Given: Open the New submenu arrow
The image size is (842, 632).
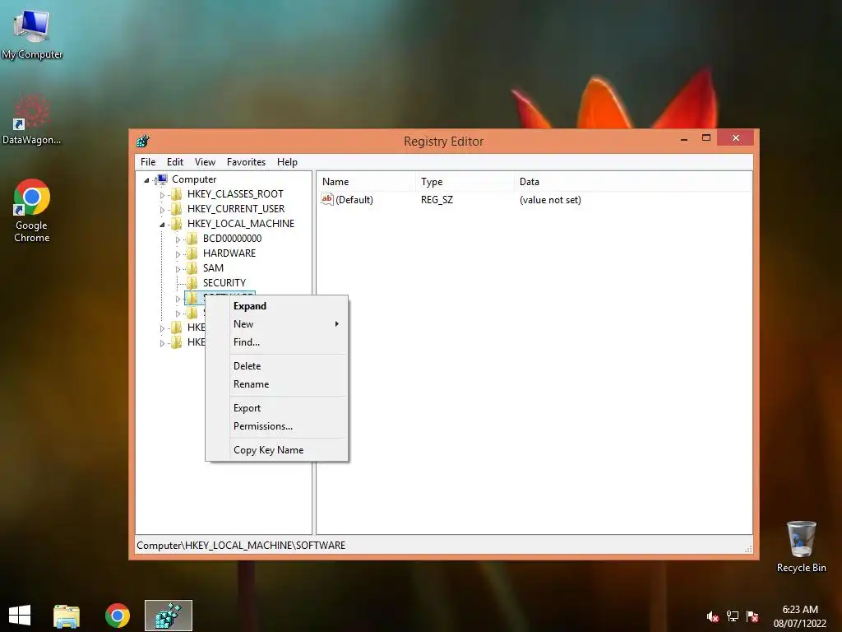Looking at the screenshot, I should click(x=336, y=324).
